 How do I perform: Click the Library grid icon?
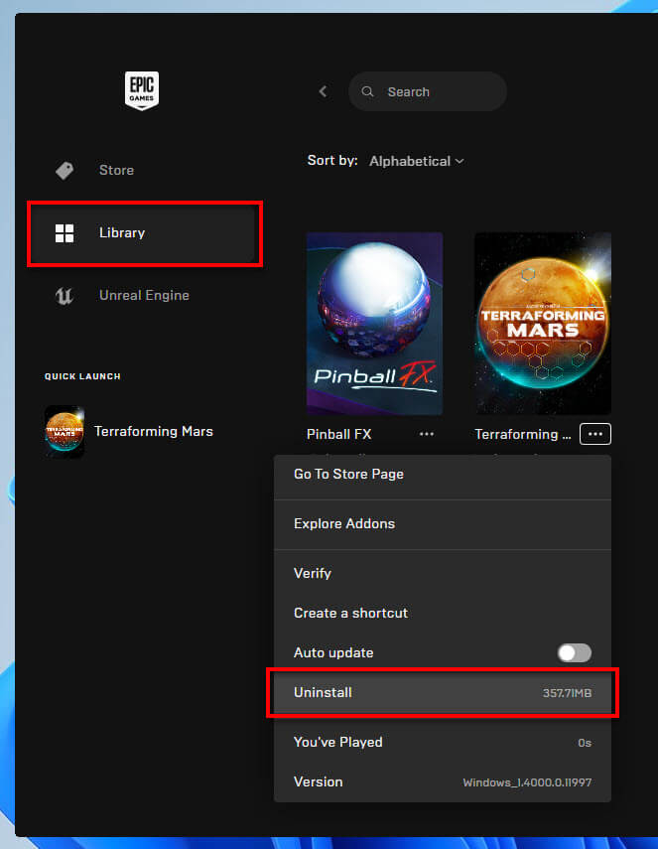pos(65,233)
